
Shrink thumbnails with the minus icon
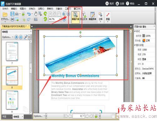coord(21,37)
